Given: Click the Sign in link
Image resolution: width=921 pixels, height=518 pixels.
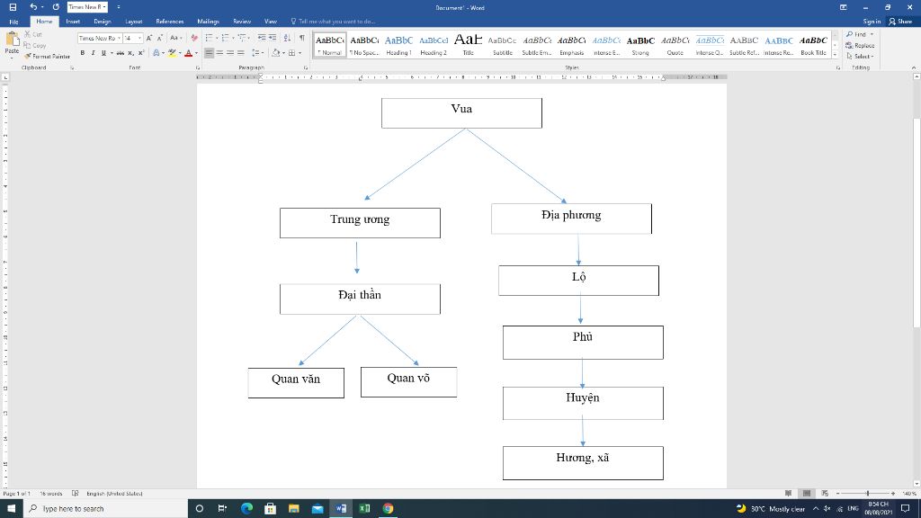Looking at the screenshot, I should [x=872, y=22].
